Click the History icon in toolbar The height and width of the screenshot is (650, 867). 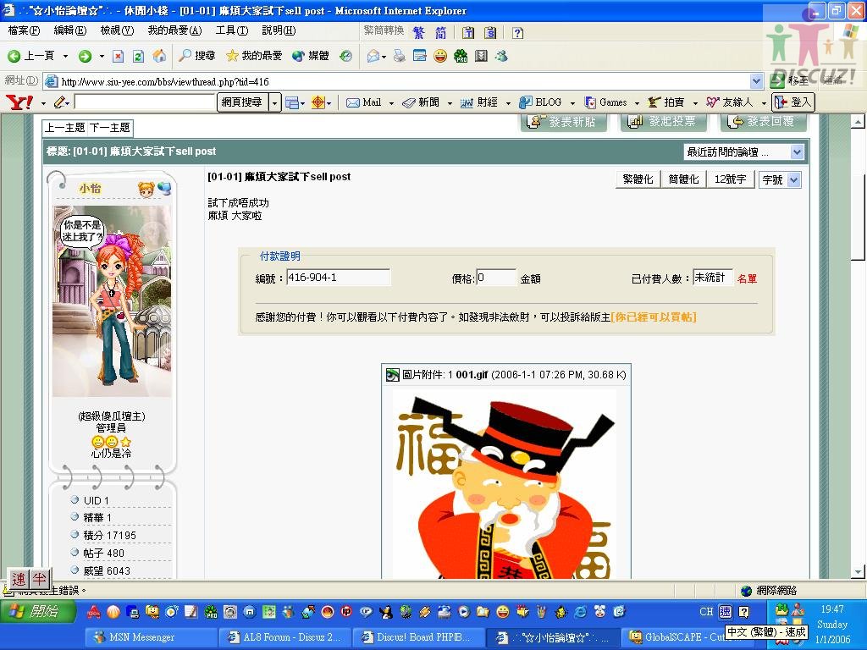346,56
